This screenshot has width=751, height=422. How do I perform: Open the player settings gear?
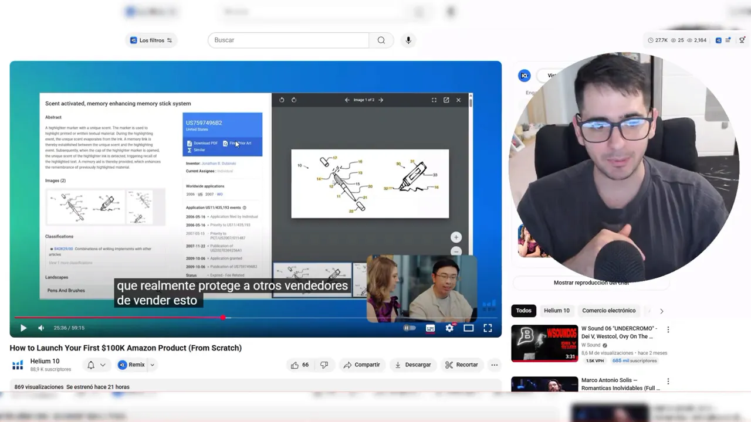(x=449, y=328)
